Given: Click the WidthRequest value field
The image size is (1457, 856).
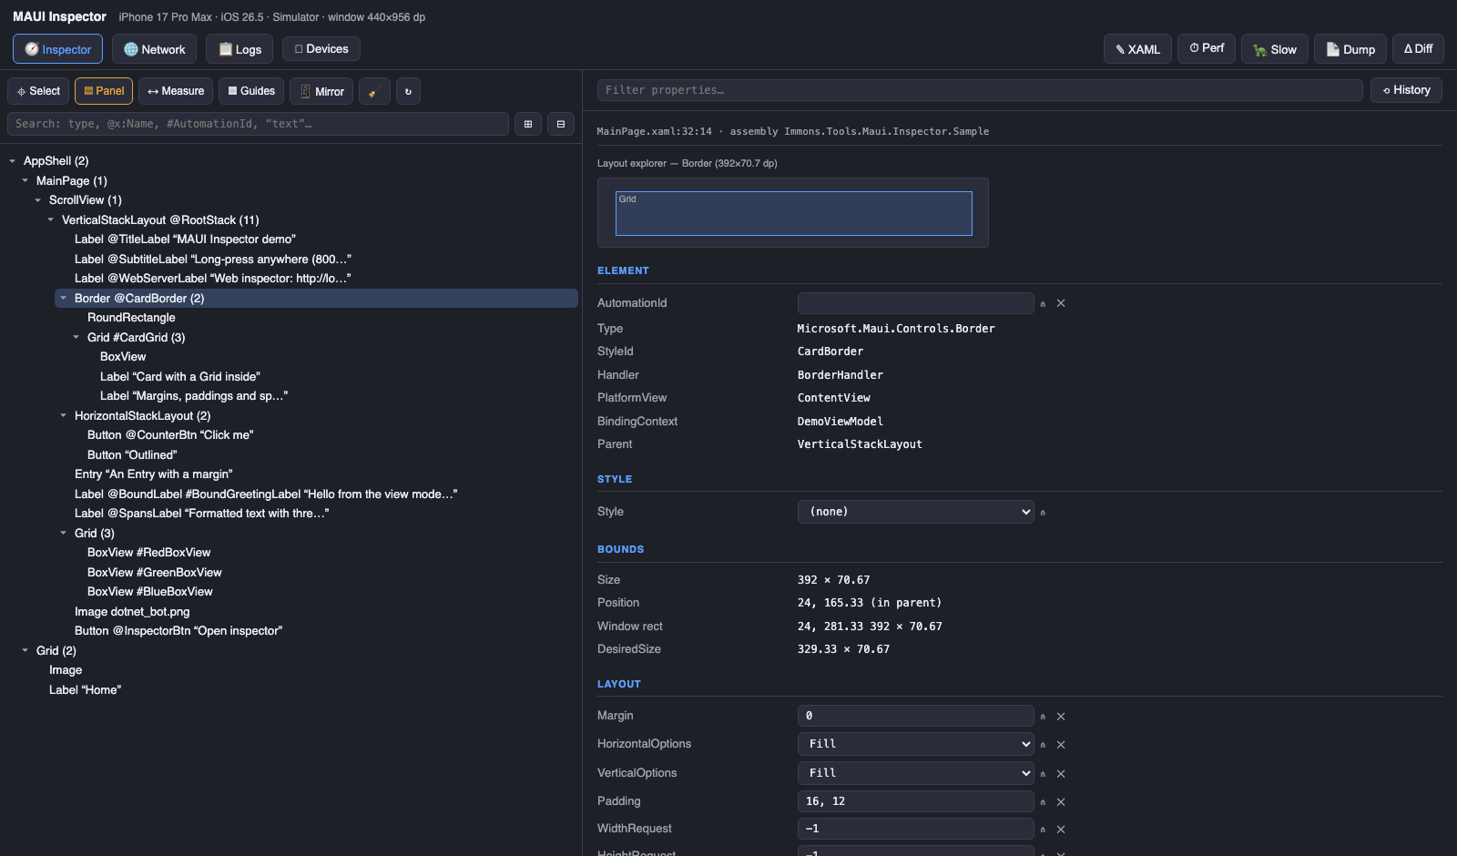Looking at the screenshot, I should point(916,829).
